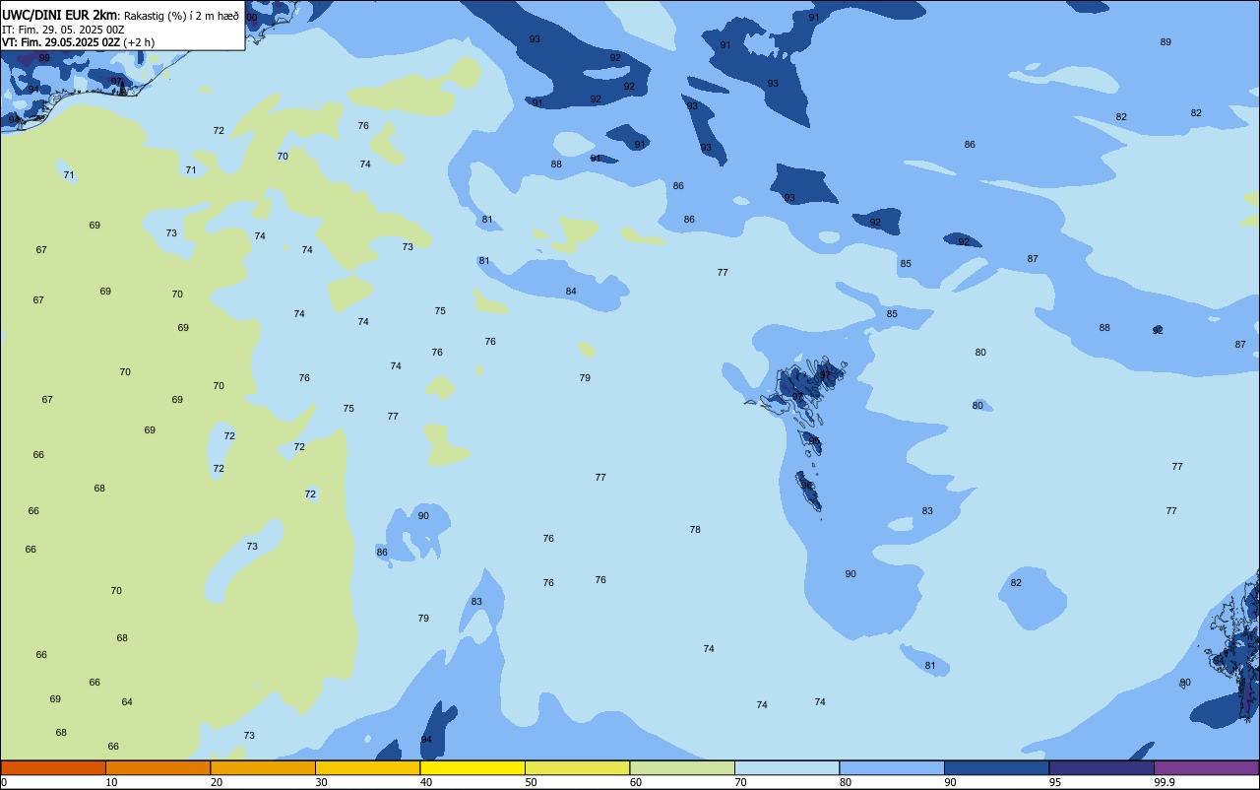Viewport: 1260px width, 790px height.
Task: Click the 90–95 dark blue legend swatch
Action: pos(996,767)
